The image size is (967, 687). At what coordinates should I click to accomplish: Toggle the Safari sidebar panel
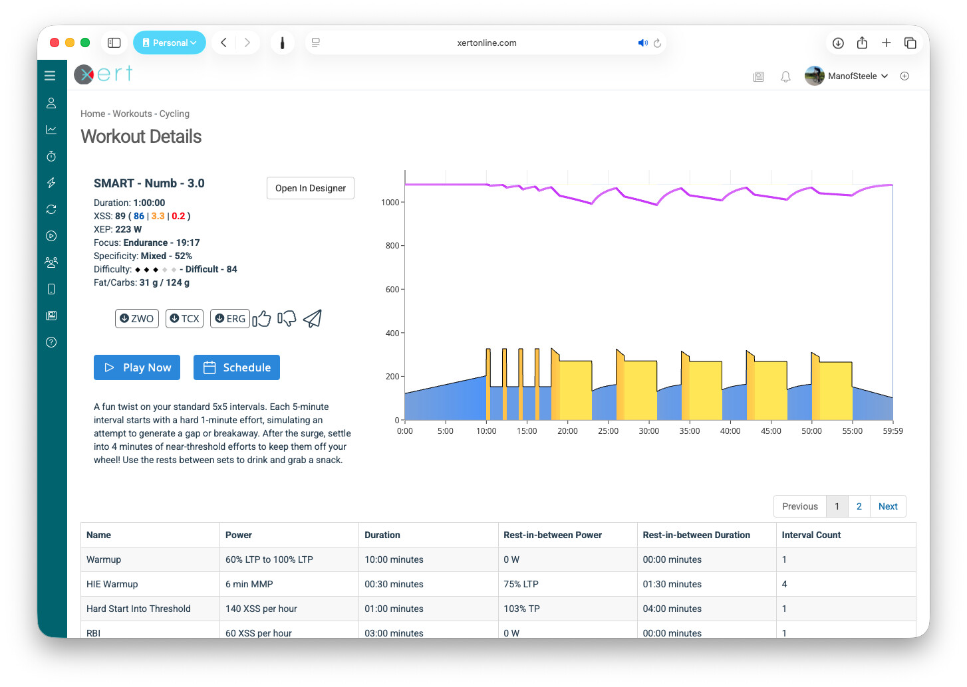(x=114, y=43)
